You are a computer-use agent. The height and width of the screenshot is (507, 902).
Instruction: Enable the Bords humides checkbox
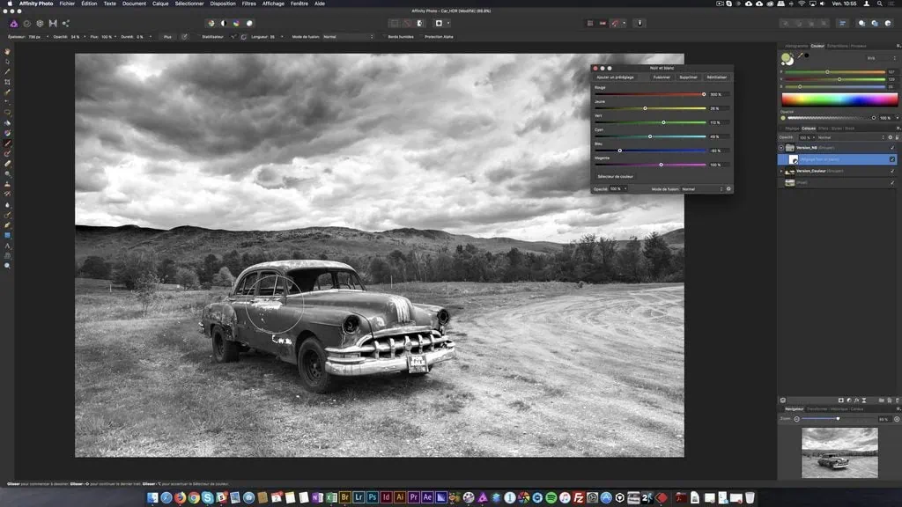(x=383, y=36)
